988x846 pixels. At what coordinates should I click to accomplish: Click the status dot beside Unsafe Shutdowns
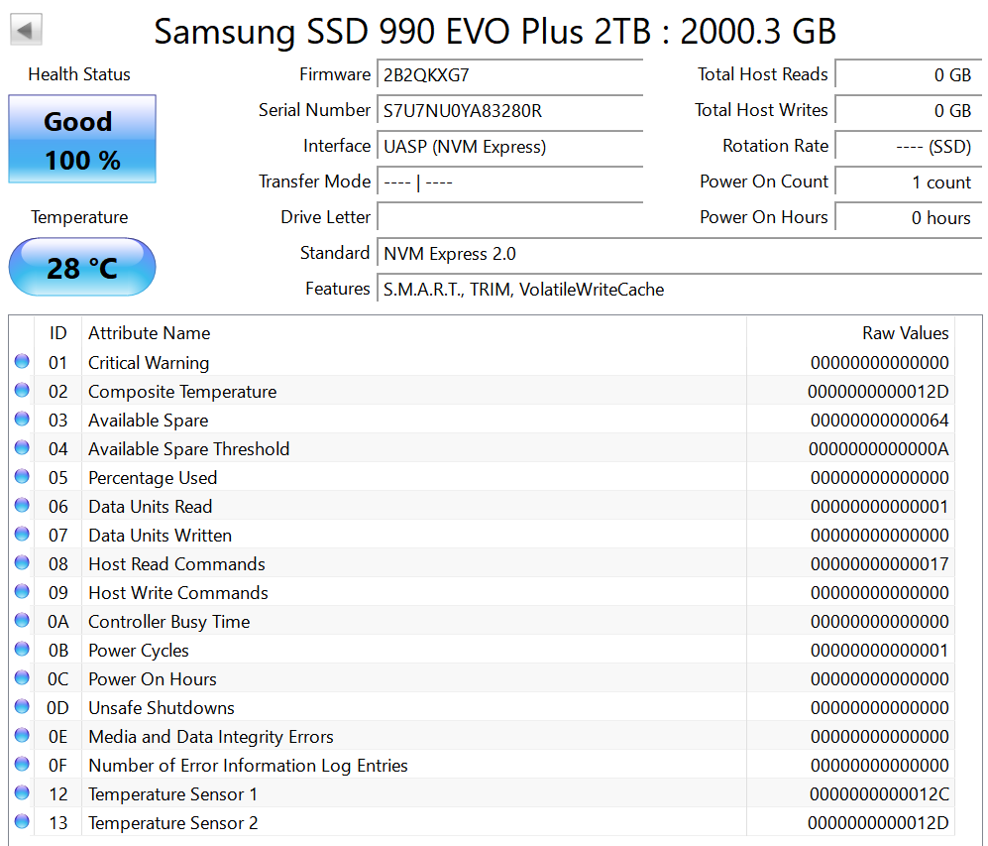point(22,706)
